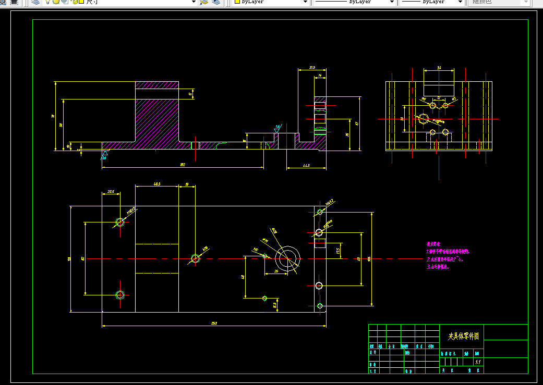Select the 11.5 dimension below section view
This screenshot has width=543, height=385.
306,166
